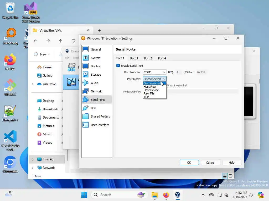Open Storage settings category
269x201 pixels.
(x=96, y=75)
